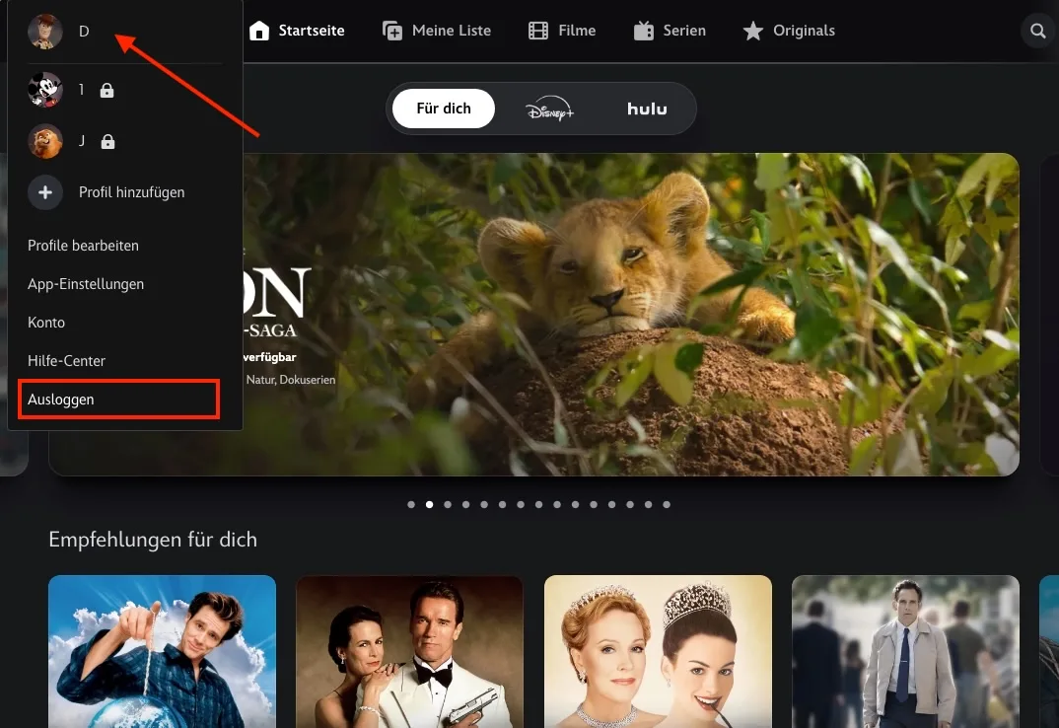Click Profil hinzufügen

tap(132, 192)
